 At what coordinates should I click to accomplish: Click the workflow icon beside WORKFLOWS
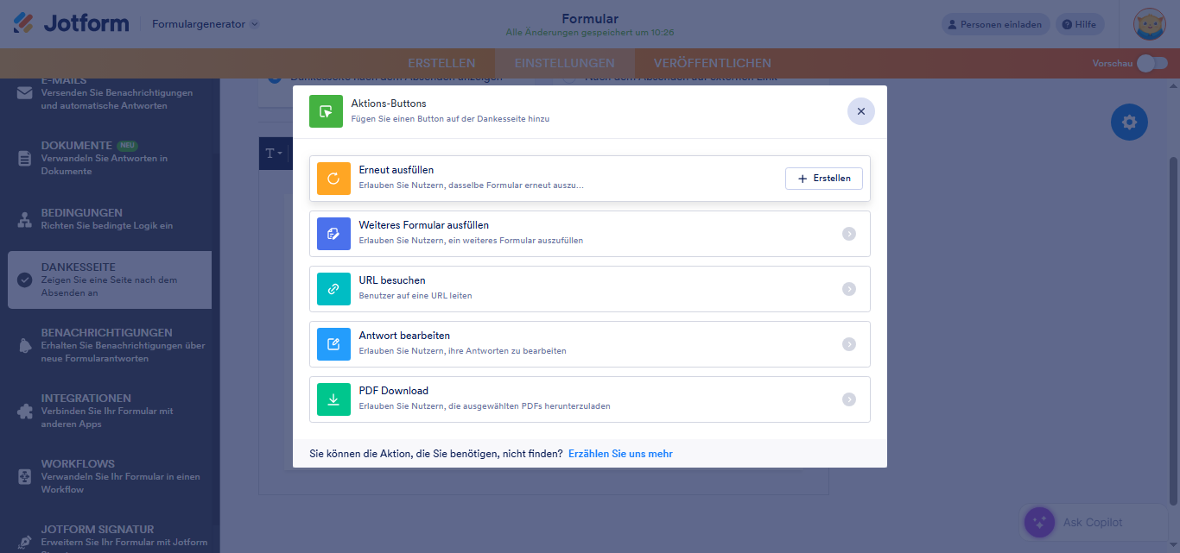point(25,477)
